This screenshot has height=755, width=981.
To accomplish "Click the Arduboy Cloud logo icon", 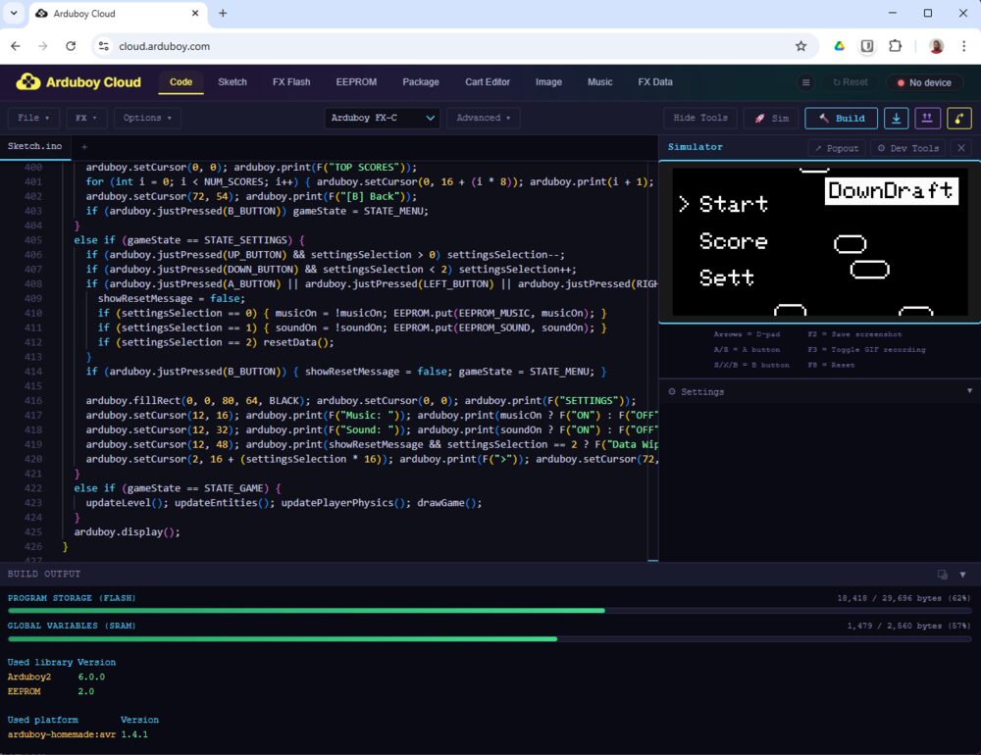I will point(28,82).
